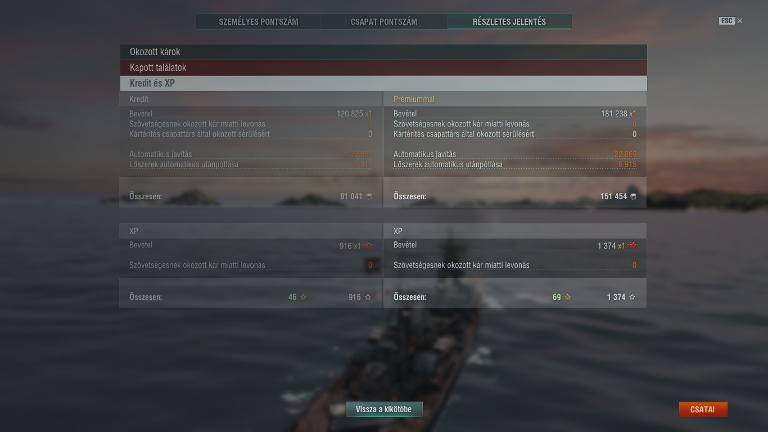Click the yellow star icon next to 69
Viewport: 768px width, 432px height.
point(567,297)
